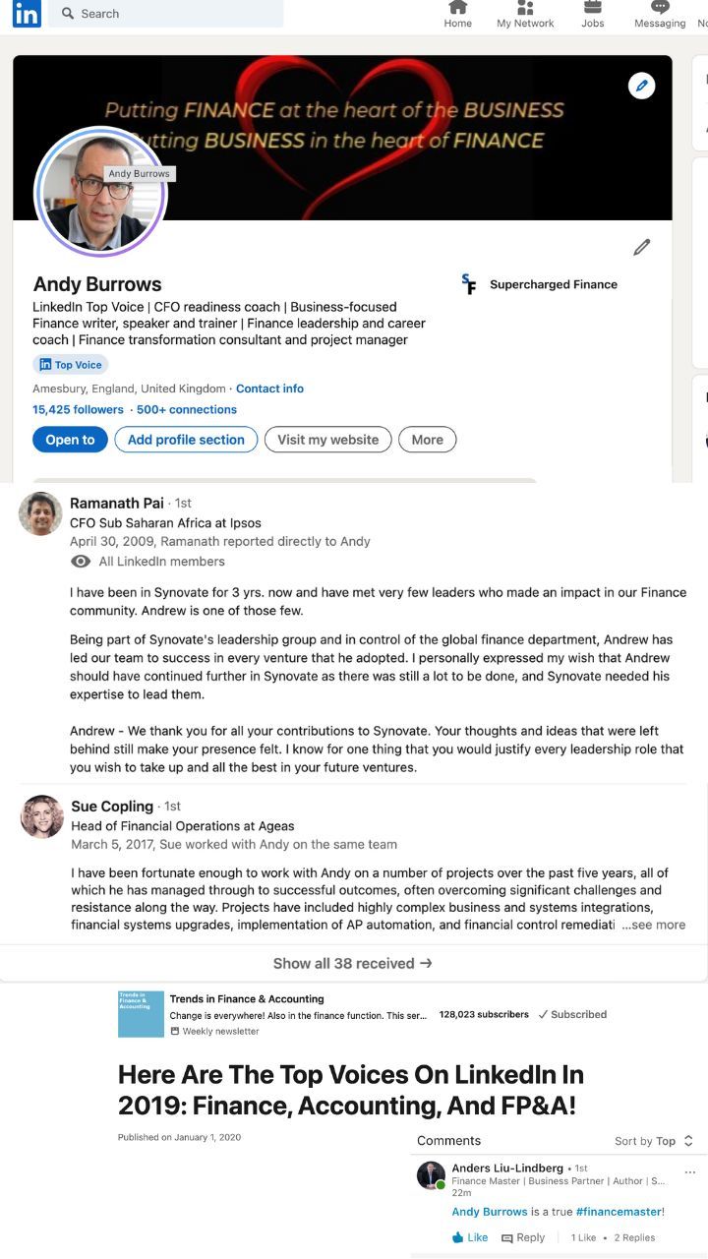The width and height of the screenshot is (708, 1259).
Task: Open the "Open to" options button
Action: pos(70,440)
